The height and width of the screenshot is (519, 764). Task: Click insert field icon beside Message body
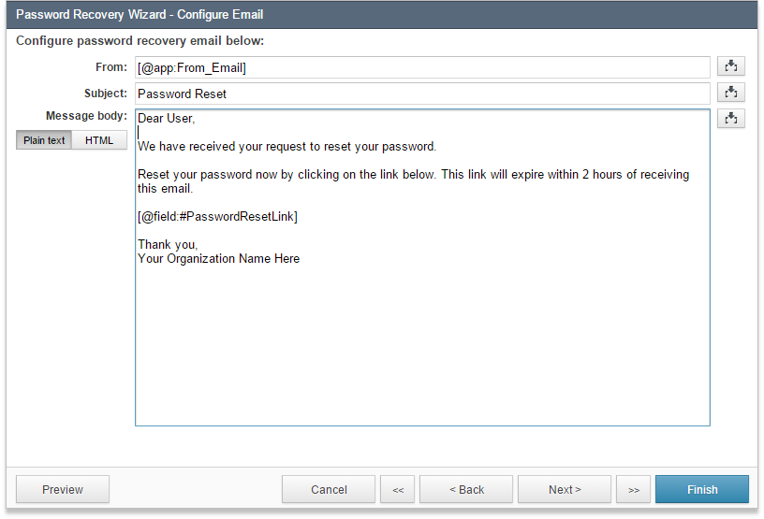731,119
